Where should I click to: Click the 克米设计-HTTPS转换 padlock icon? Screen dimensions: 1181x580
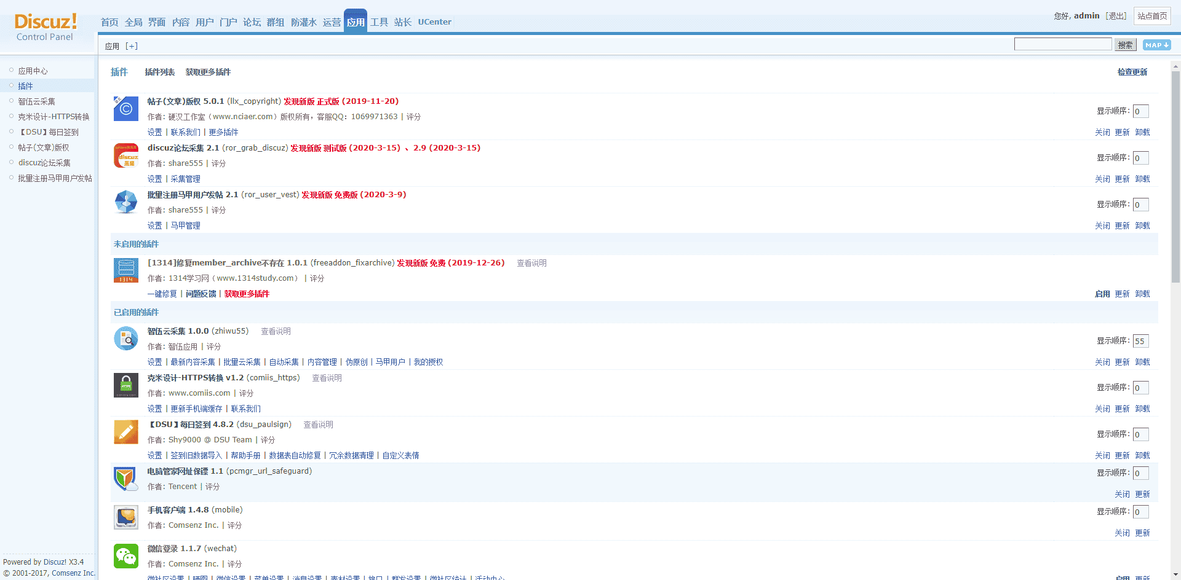click(x=126, y=385)
